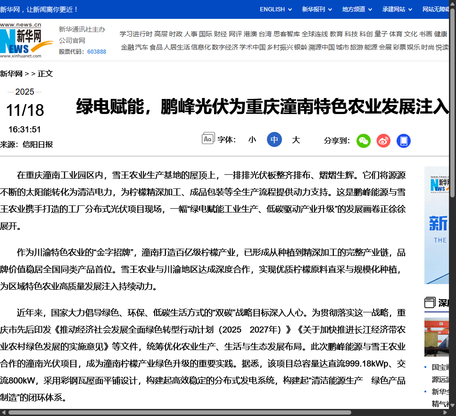
Task: Expand the 承建网站 dropdown
Action: [397, 9]
